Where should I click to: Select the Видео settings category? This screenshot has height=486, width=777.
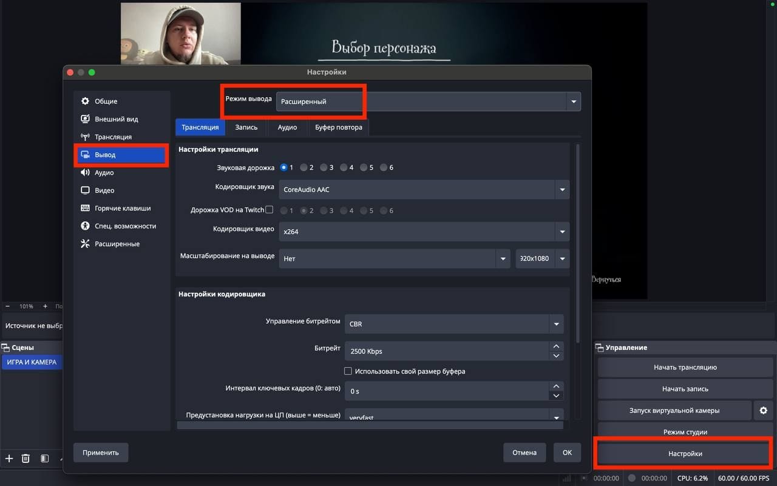(103, 190)
